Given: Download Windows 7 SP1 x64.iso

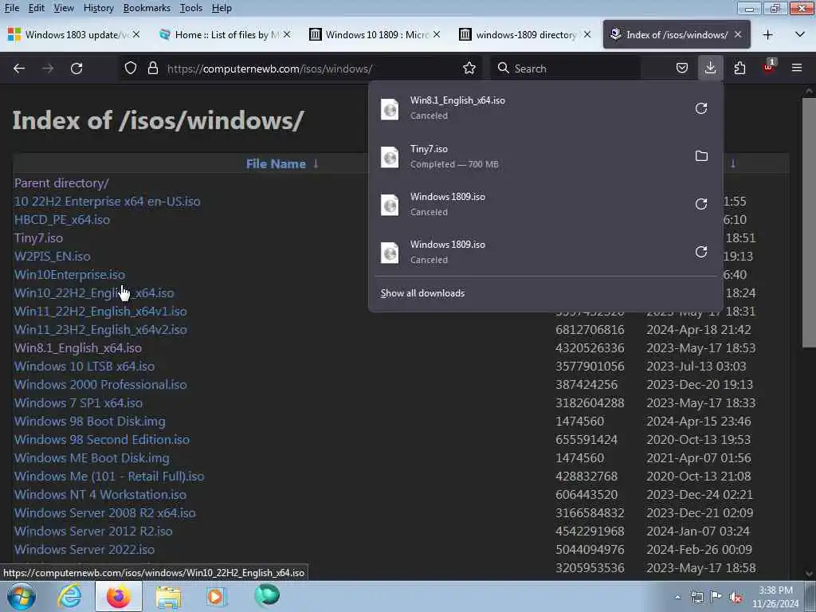Looking at the screenshot, I should [78, 402].
